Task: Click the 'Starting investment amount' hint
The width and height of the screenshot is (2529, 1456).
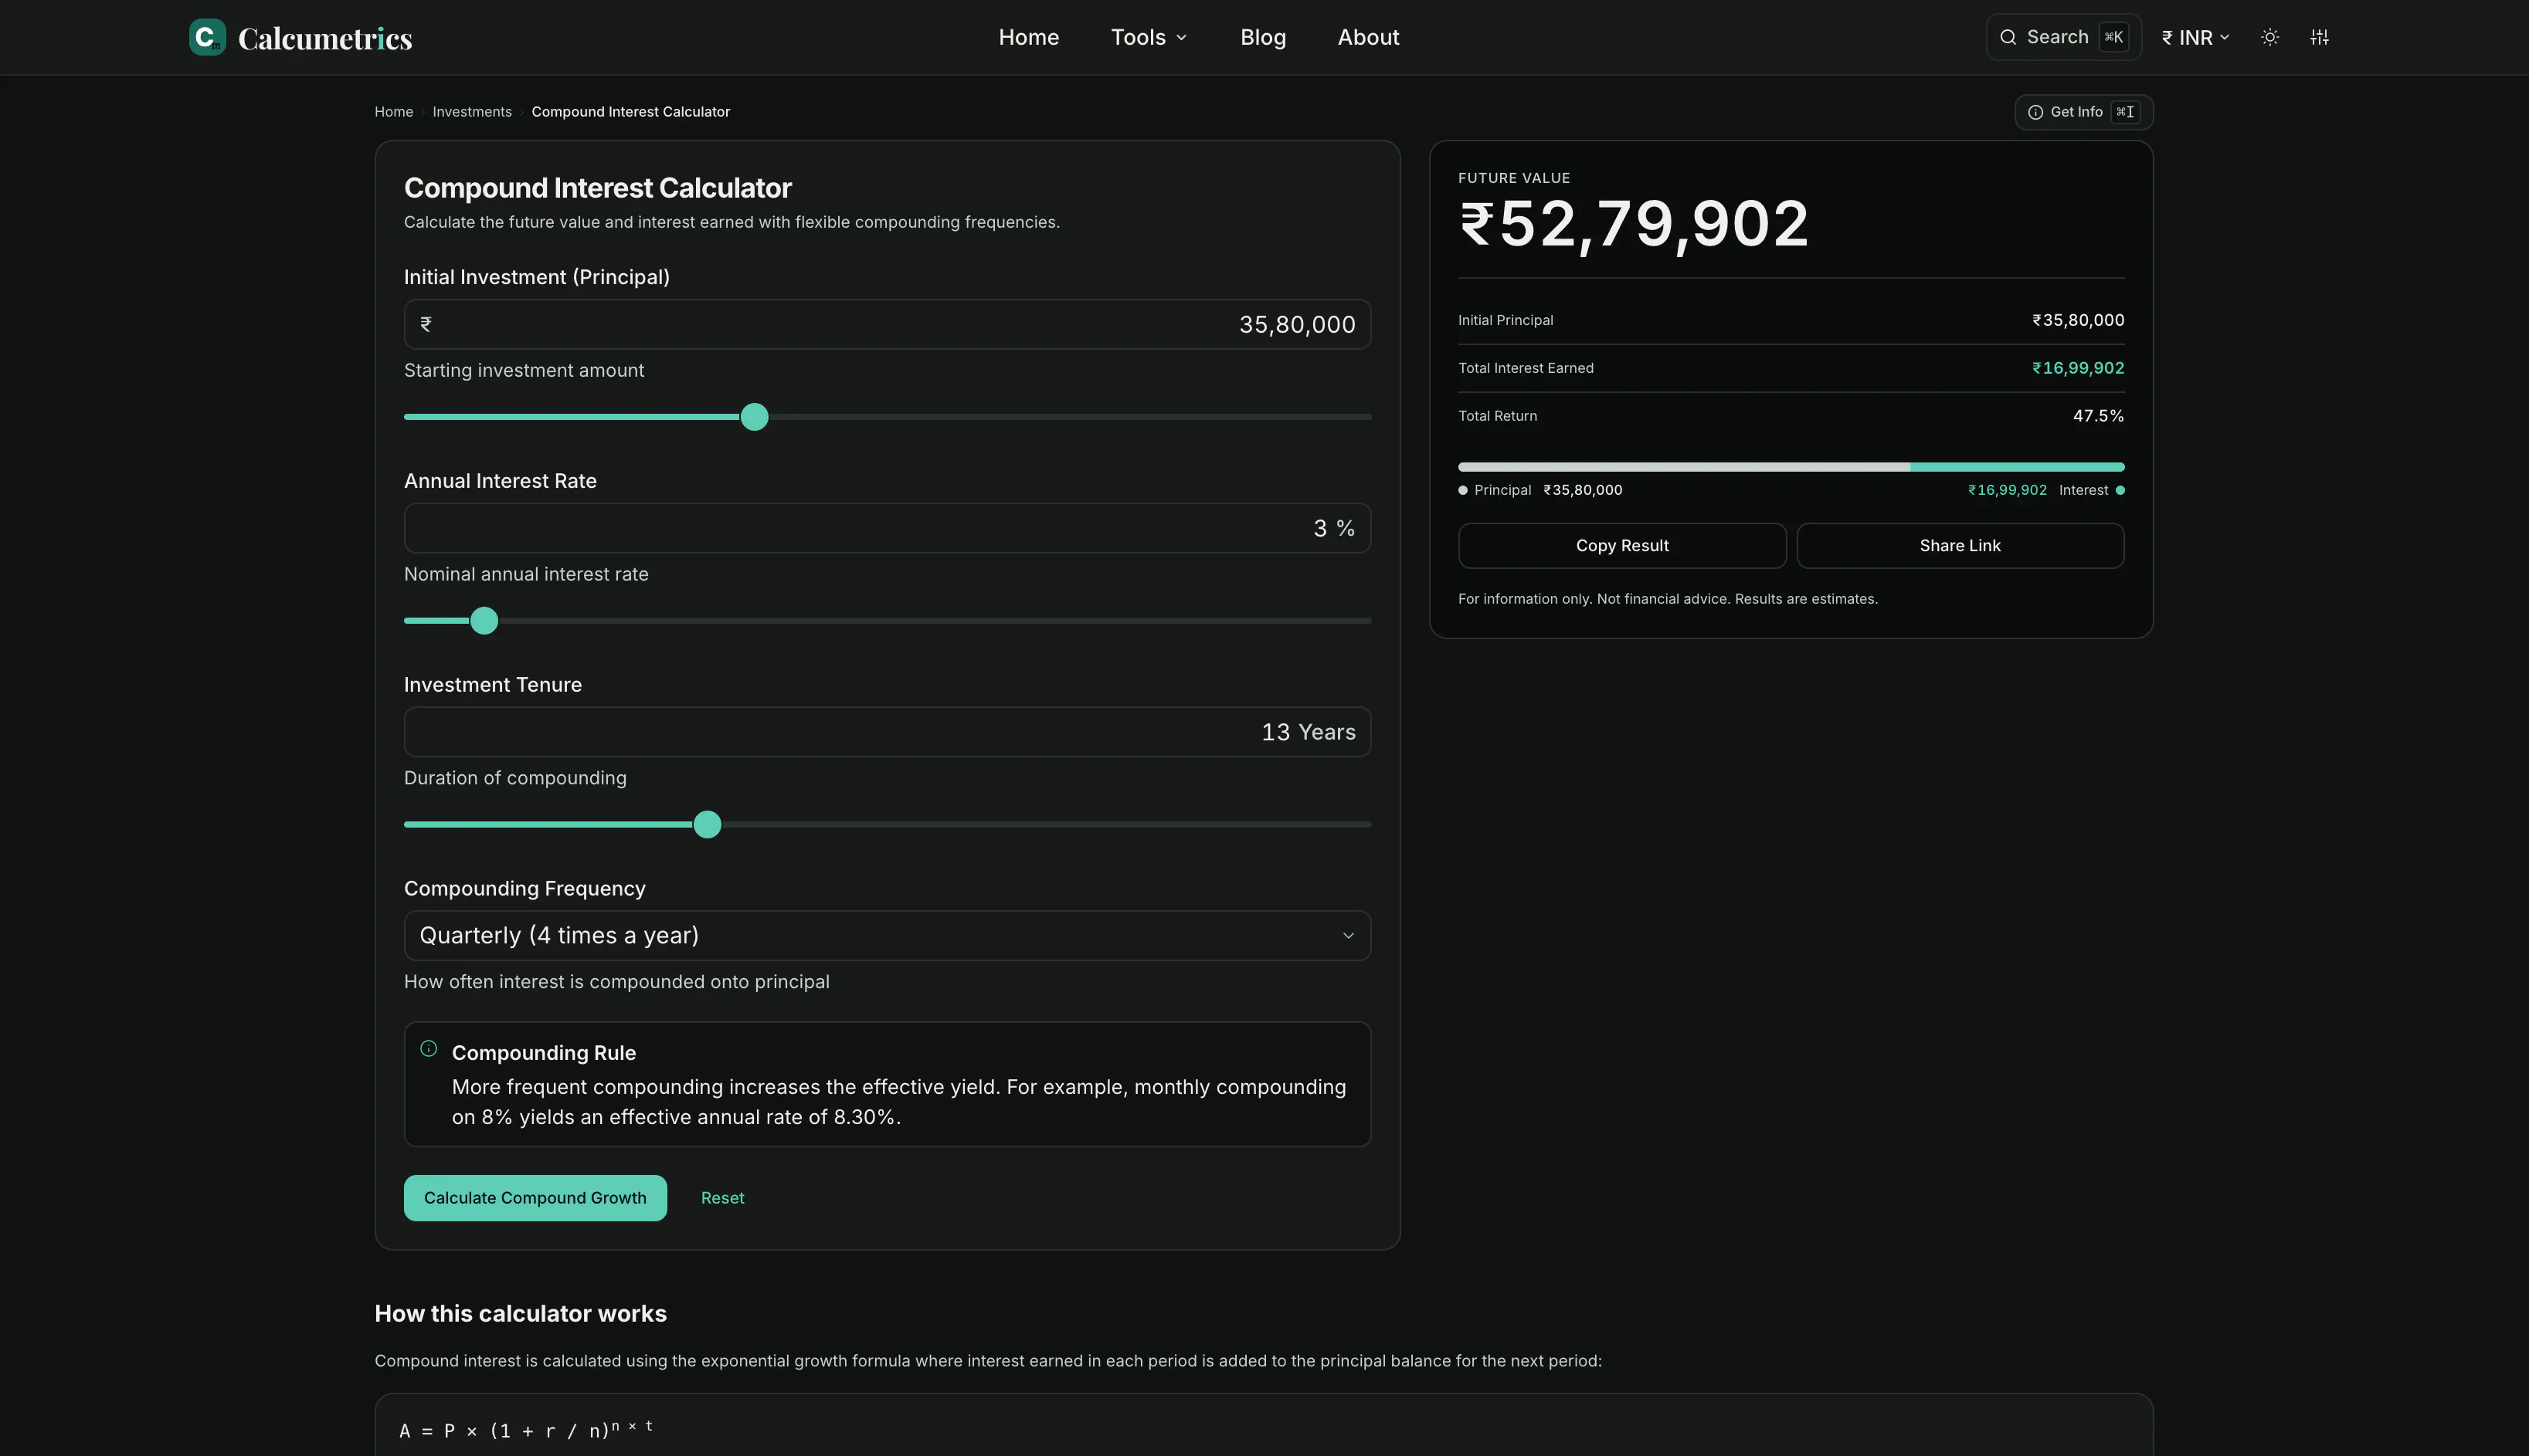Action: [x=524, y=370]
